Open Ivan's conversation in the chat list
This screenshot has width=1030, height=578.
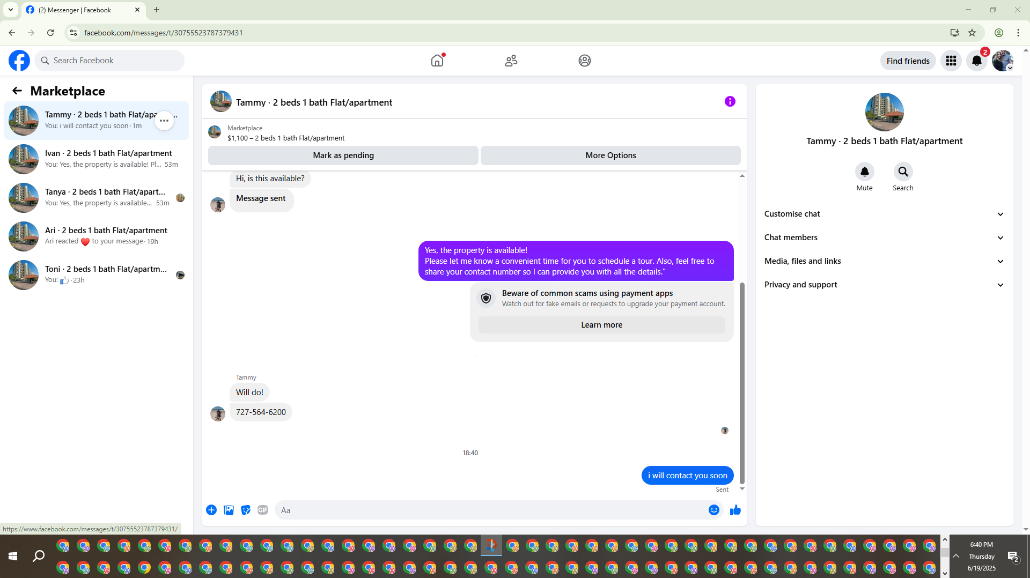(97, 159)
